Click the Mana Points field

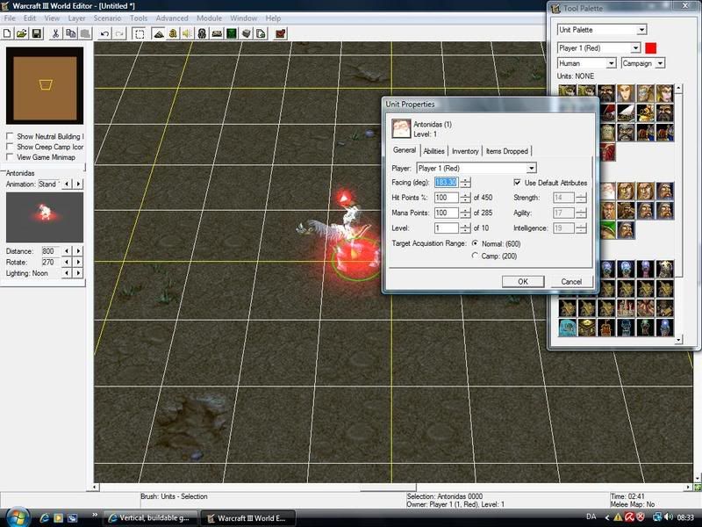pyautogui.click(x=447, y=213)
